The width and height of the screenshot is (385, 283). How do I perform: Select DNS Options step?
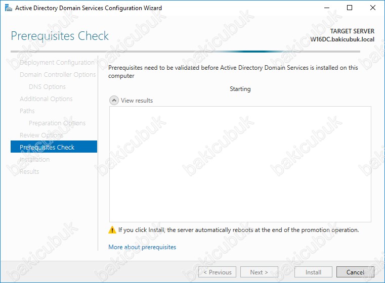pyautogui.click(x=47, y=86)
